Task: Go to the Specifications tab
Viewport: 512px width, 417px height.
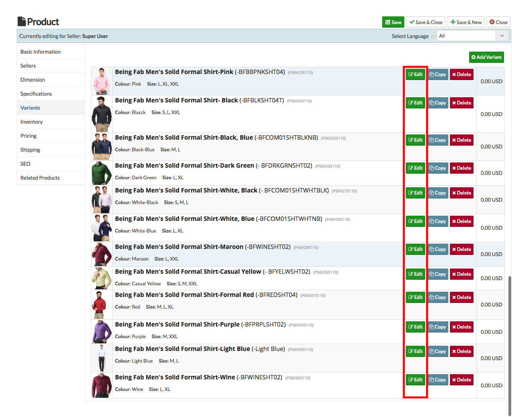Action: 51,94
